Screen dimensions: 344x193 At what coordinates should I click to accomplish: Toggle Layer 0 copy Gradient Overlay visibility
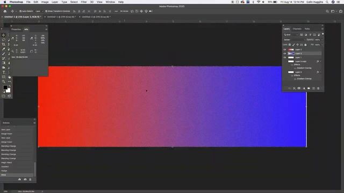[x=295, y=68]
